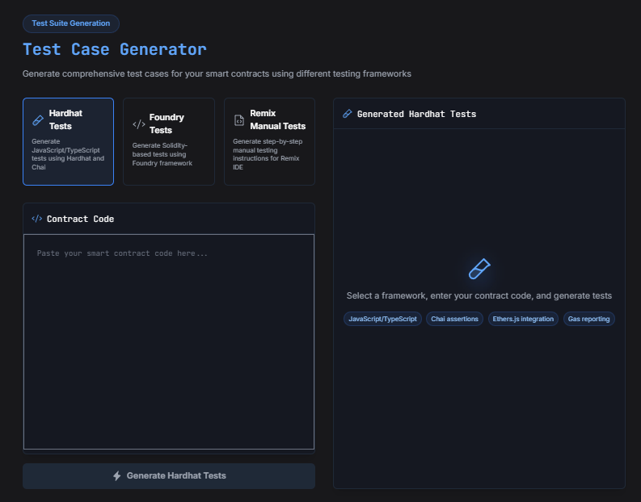The height and width of the screenshot is (502, 641).
Task: Click 'Select a framework, enter your contract code' text
Action: [x=479, y=295]
